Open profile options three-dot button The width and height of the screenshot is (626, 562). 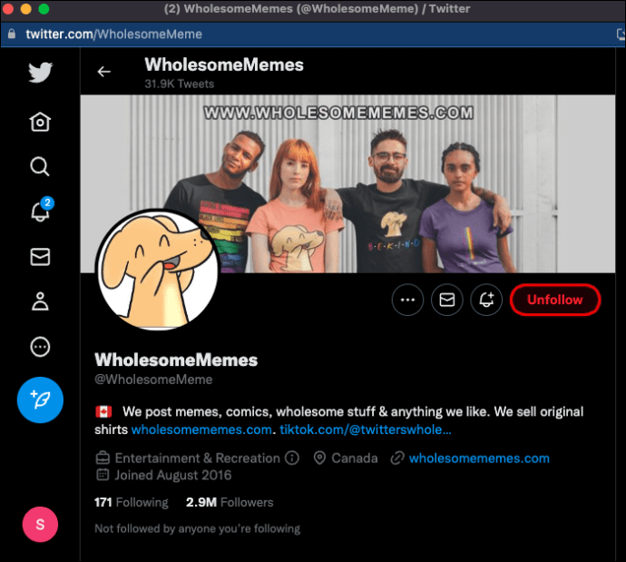click(407, 300)
